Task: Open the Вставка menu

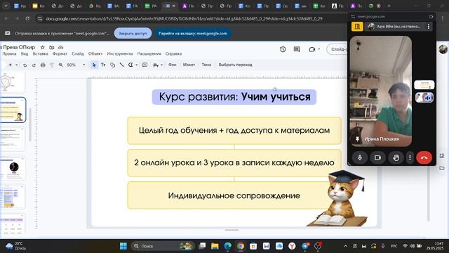Action: [41, 53]
